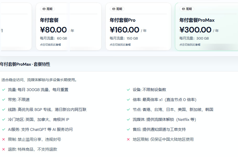Click 点击切换到此套餐 under the ¥80.00 plan

coord(50,45)
